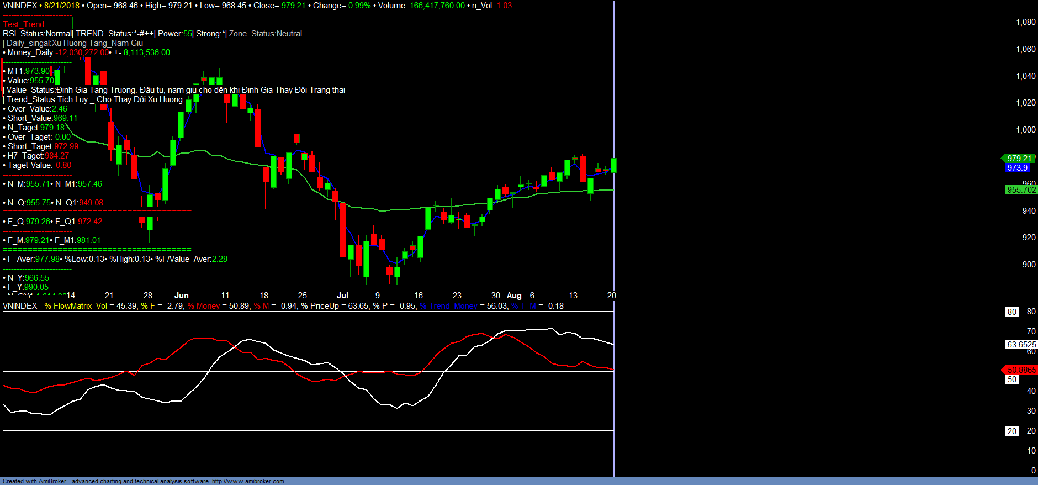1038x485 pixels.
Task: Select the boxed 50 level label
Action: tap(1011, 379)
